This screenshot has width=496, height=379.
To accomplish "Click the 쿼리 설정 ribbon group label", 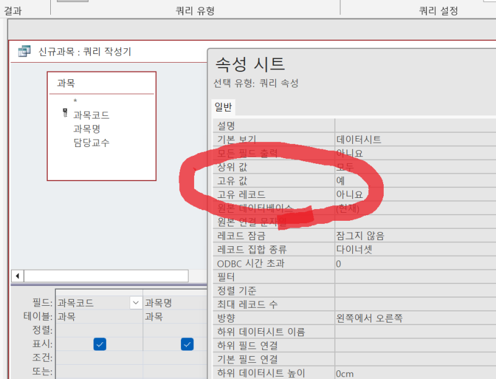I will pos(438,11).
